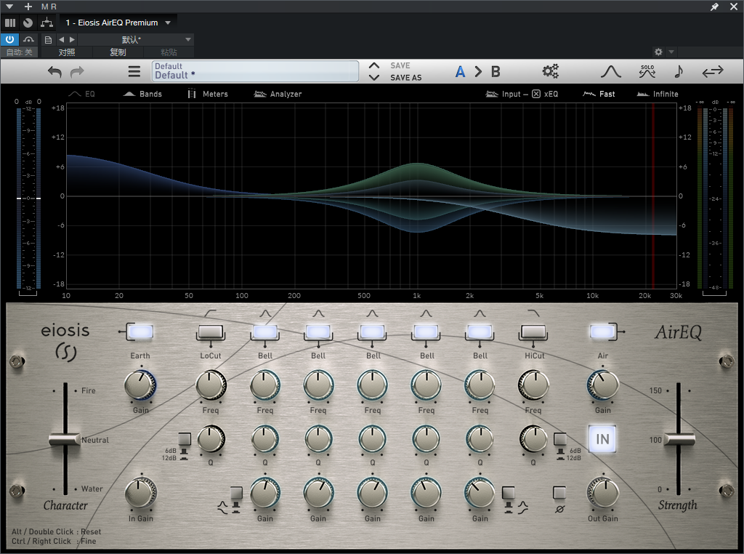Toggle the Earth band button
Screen dimensions: 744x554
click(140, 332)
